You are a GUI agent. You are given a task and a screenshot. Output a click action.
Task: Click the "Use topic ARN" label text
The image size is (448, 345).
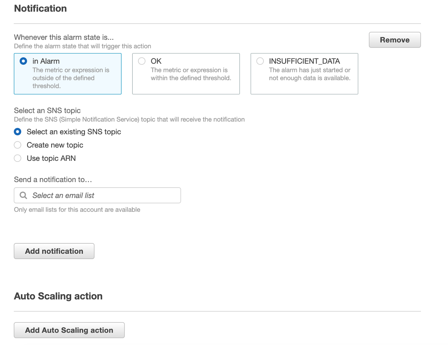(x=51, y=158)
